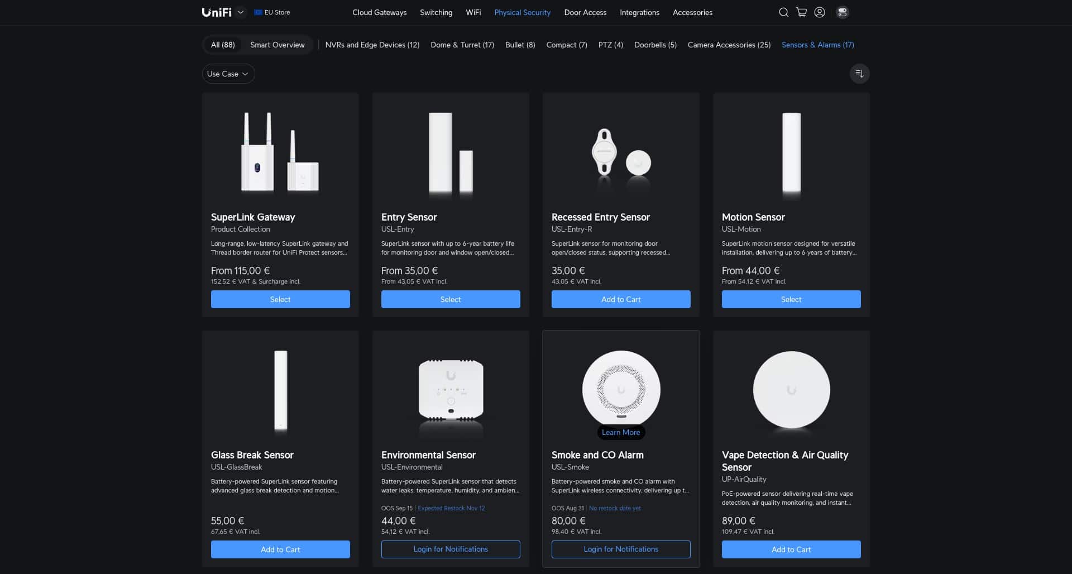Open the sort order icon button
This screenshot has width=1072, height=574.
click(x=860, y=74)
